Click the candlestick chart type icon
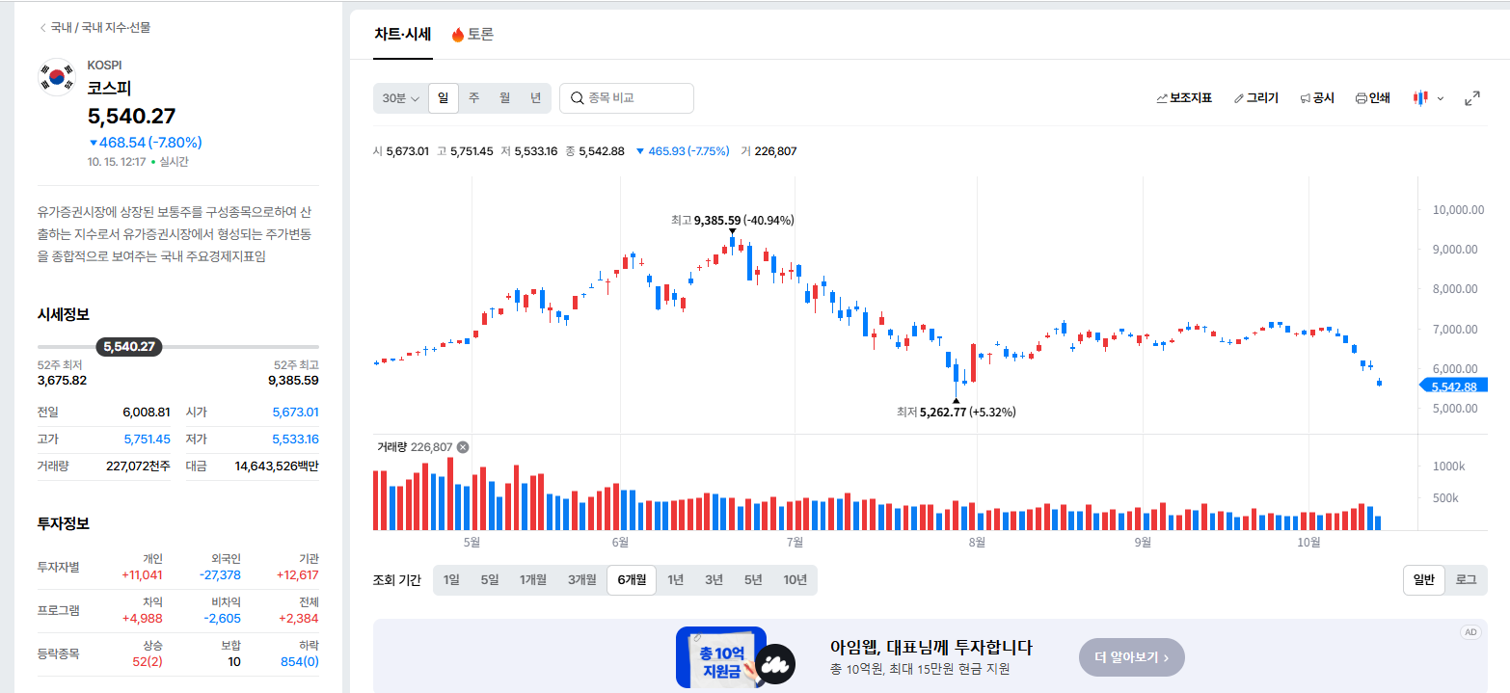1510x693 pixels. [1420, 98]
